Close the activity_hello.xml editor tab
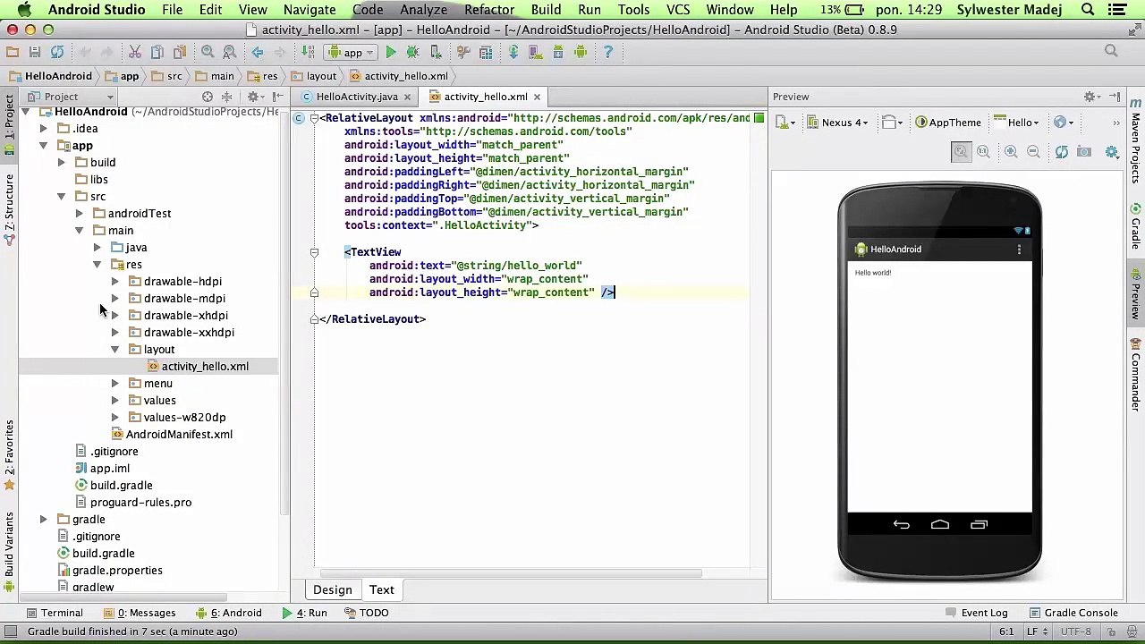The height and width of the screenshot is (644, 1145). [537, 97]
